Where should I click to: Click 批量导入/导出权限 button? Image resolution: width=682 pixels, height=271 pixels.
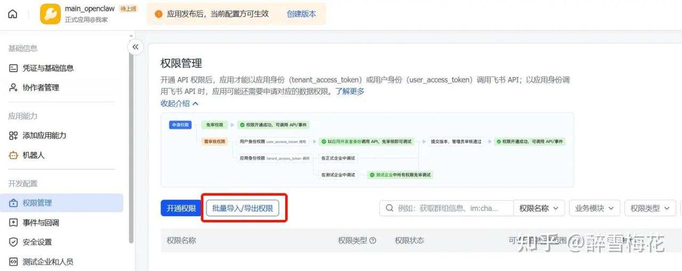point(242,208)
